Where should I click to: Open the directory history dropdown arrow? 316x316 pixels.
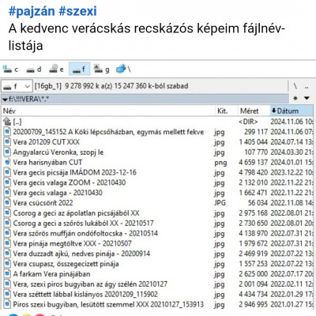coord(307,98)
